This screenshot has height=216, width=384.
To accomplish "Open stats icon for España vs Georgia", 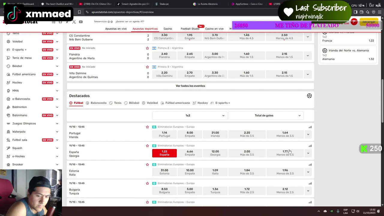I will 310,146.
